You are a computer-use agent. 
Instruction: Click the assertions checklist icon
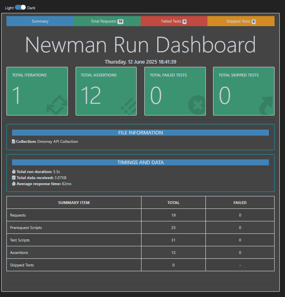click(x=129, y=106)
